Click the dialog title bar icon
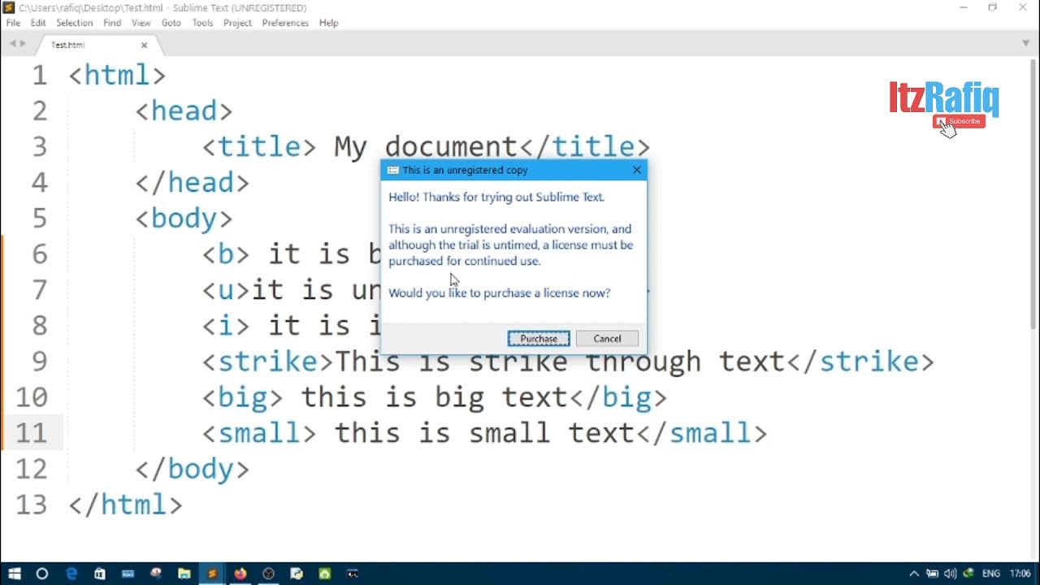Viewport: 1040px width, 585px height. pyautogui.click(x=392, y=171)
